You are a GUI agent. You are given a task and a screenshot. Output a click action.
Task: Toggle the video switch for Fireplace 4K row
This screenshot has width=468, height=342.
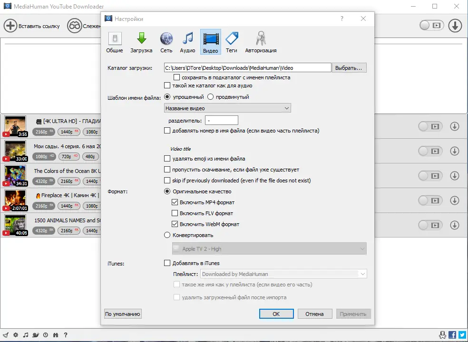click(x=430, y=200)
